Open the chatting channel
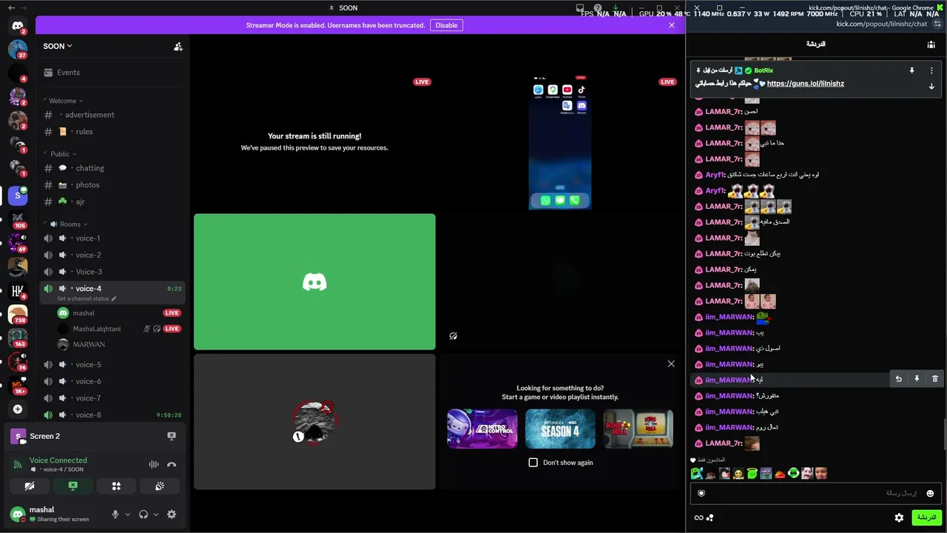 pos(112,168)
